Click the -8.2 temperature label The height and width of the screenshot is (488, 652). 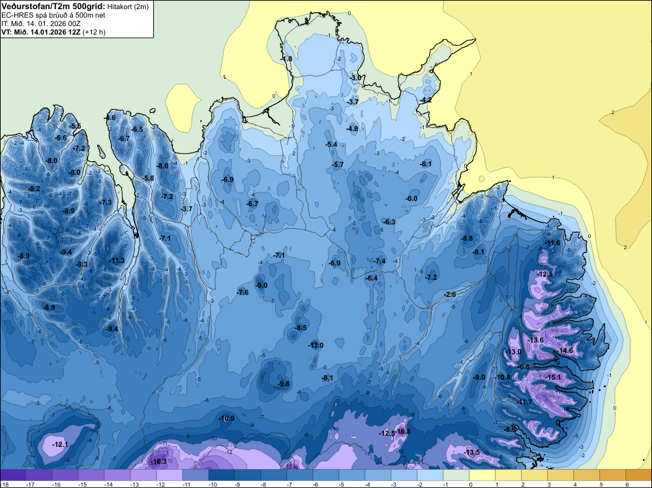[x=34, y=189]
